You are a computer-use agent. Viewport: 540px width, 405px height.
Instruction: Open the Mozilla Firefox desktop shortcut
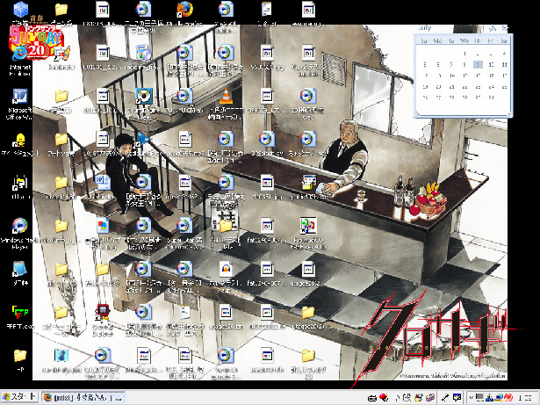(x=185, y=10)
